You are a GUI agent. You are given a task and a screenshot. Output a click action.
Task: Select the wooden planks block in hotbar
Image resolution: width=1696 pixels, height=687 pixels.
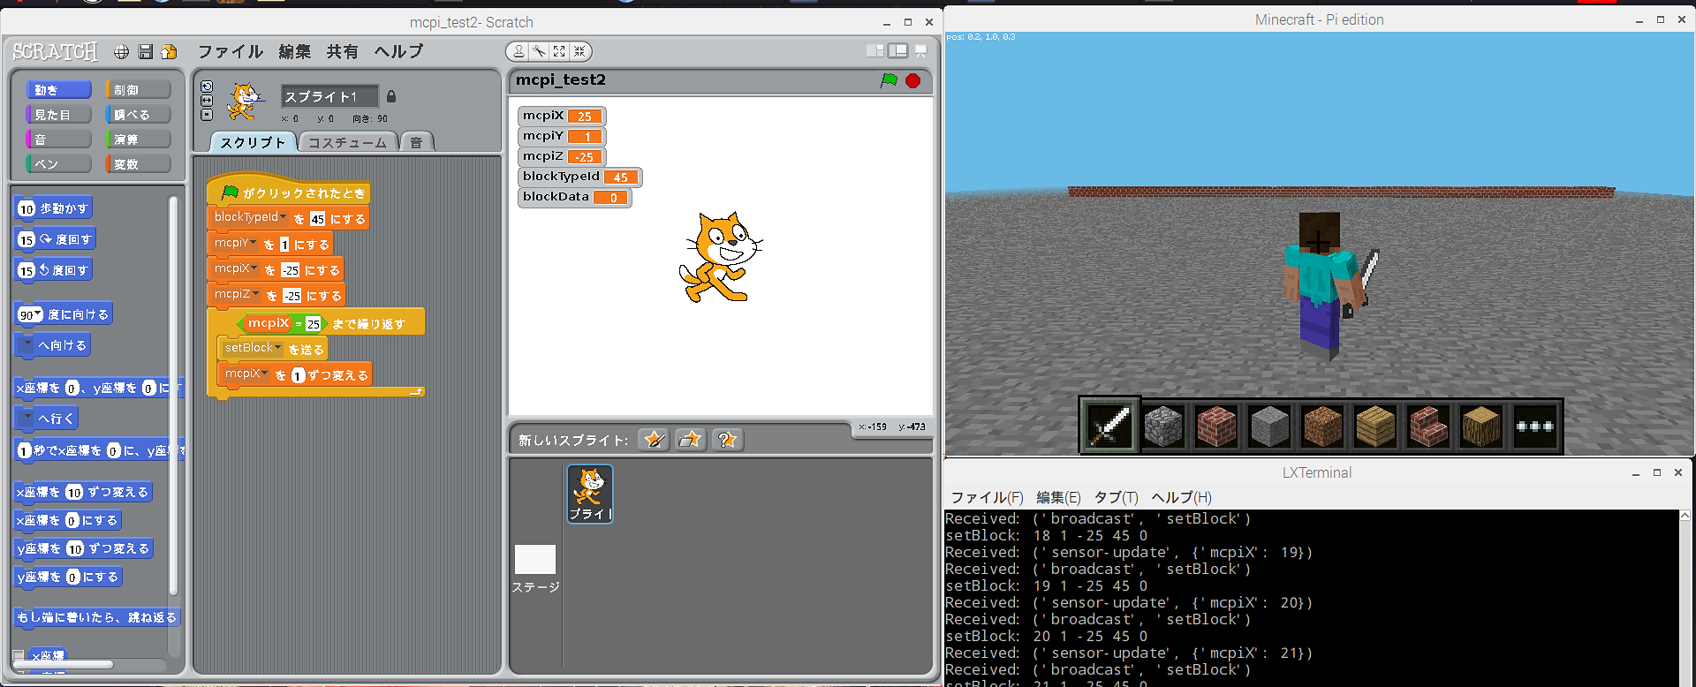(x=1375, y=427)
